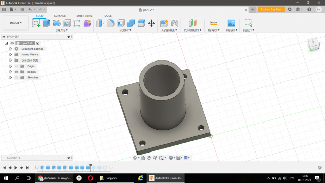Click the Expired Buy Now button
Screen dimensions: 325x183
pyautogui.click(x=271, y=9)
